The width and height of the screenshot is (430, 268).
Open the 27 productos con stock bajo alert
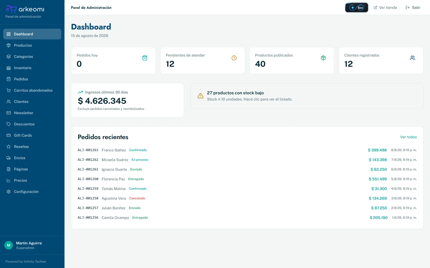click(307, 96)
